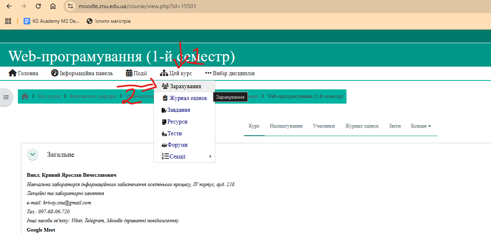
Task: Open the Мої курси breadcrumb link
Action: click(49, 96)
